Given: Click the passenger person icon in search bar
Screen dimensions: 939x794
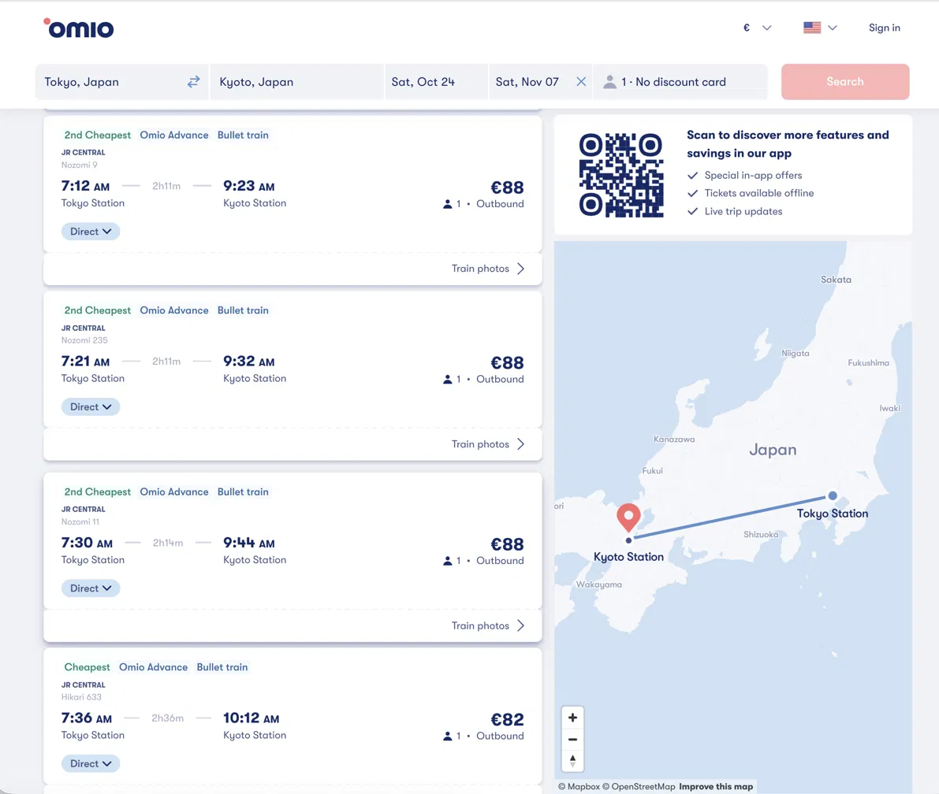Looking at the screenshot, I should coord(609,82).
